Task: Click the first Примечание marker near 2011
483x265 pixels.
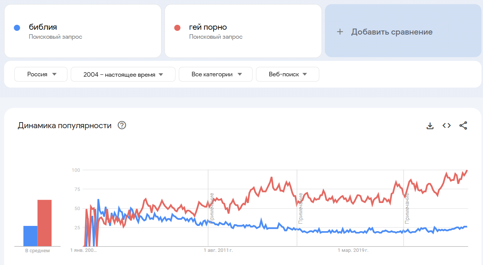Action: (212, 208)
